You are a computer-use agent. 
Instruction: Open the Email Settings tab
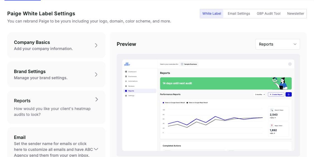pos(239,14)
